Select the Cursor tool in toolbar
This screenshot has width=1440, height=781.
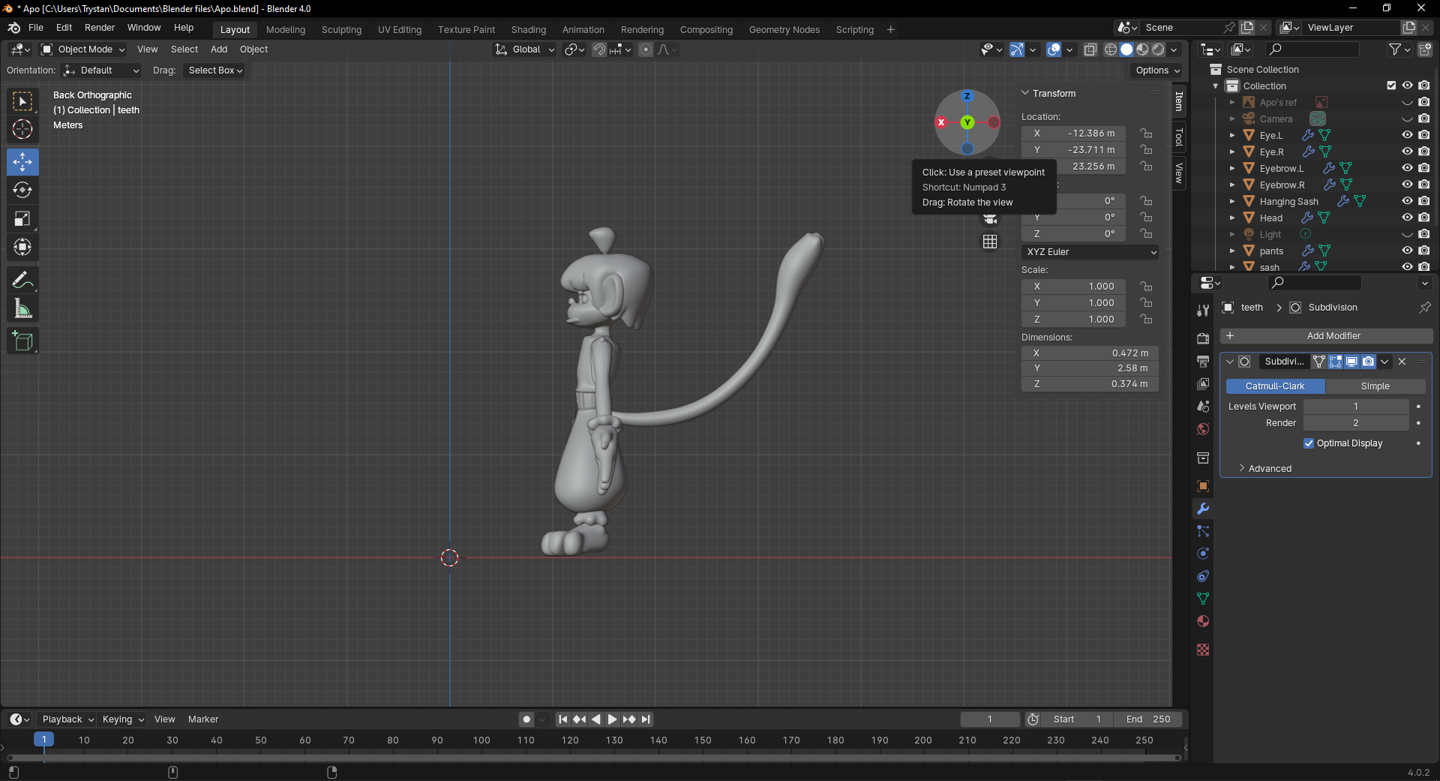tap(22, 129)
